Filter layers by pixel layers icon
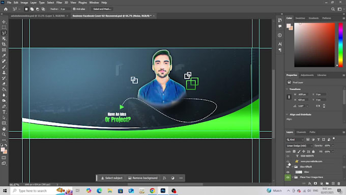Screen dimensions: 346x195 coord(308,140)
